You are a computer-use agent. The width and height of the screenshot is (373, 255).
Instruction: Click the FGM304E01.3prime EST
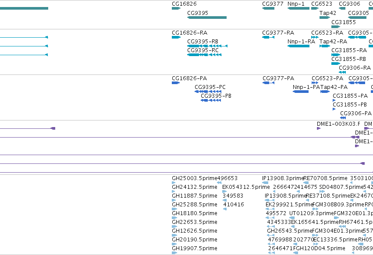[x=315, y=235]
